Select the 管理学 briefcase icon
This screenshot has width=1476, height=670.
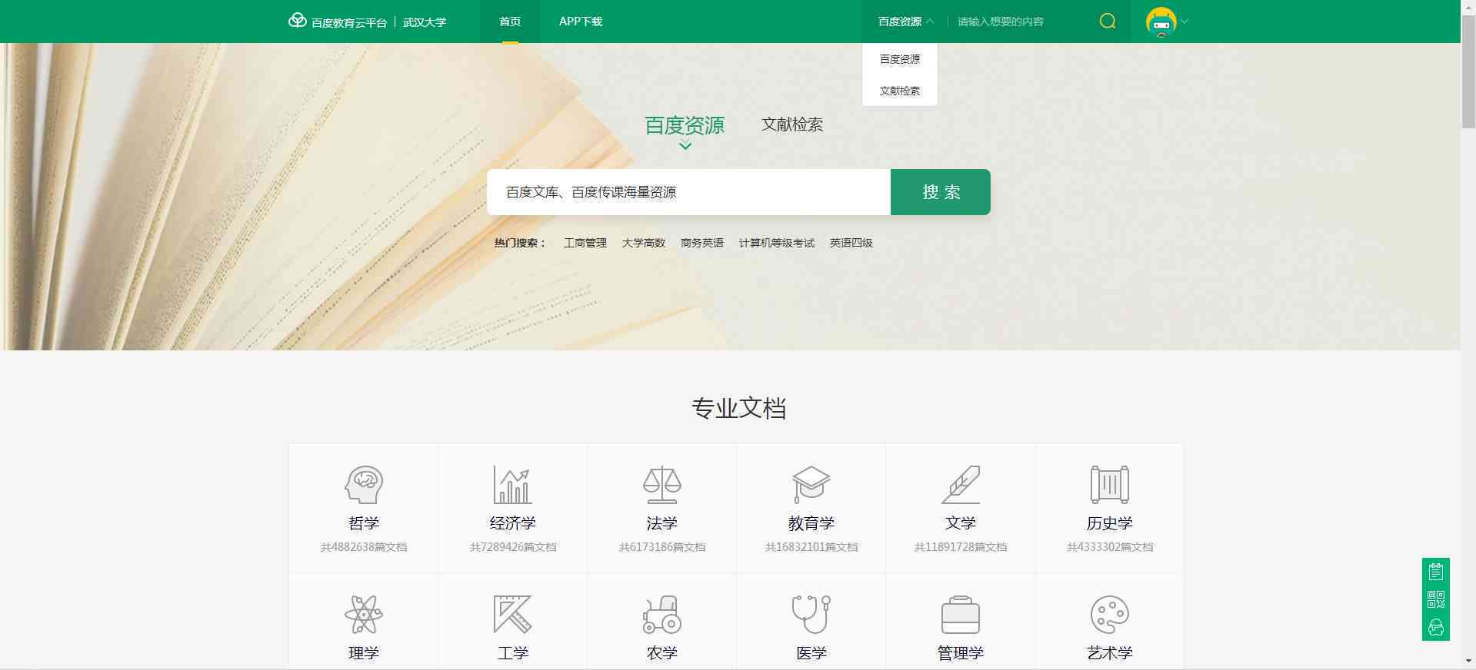(961, 614)
